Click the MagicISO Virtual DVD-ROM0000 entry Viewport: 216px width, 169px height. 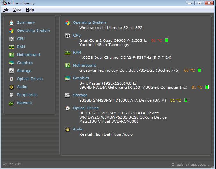(x=109, y=121)
